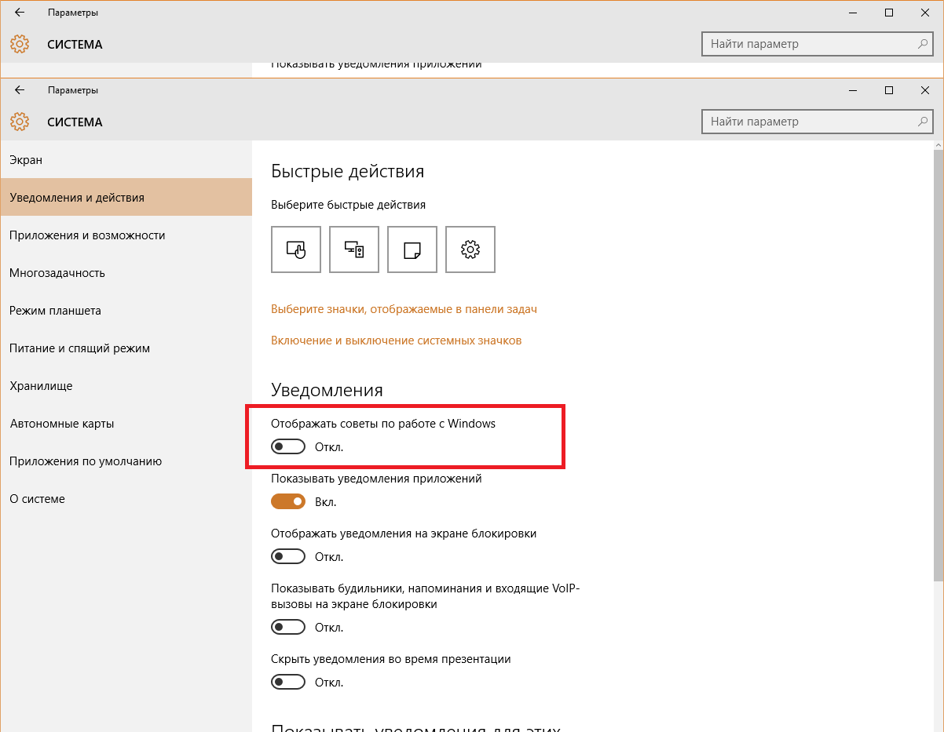Click the Tablet mode quick action tile
Viewport: 944px width, 732px height.
click(296, 249)
